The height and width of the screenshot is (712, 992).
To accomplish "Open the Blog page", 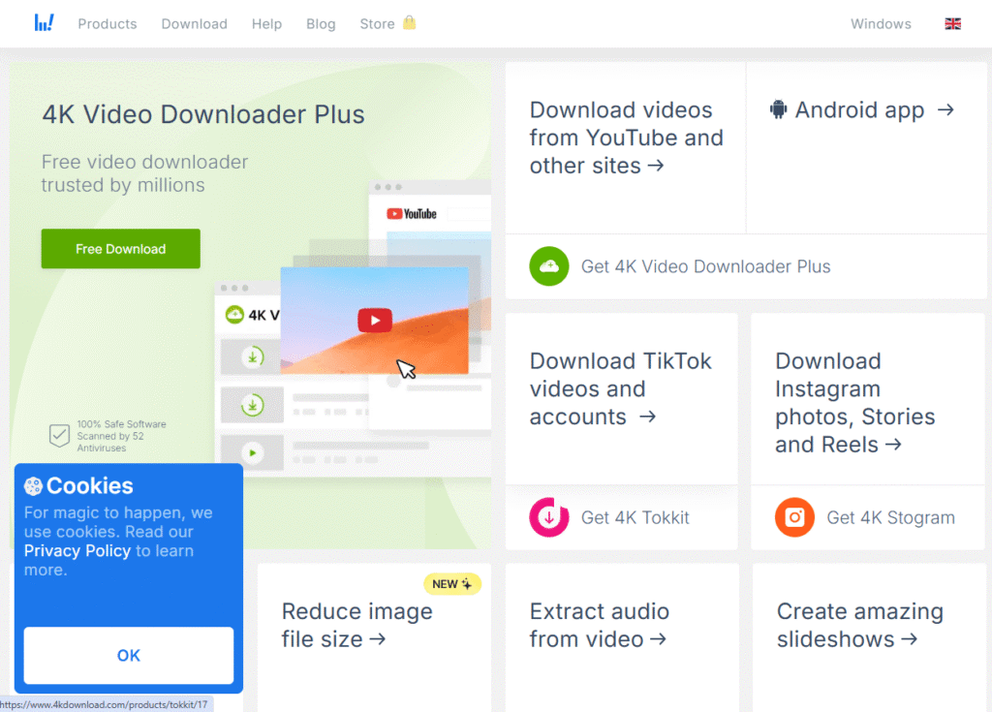I will [x=321, y=24].
